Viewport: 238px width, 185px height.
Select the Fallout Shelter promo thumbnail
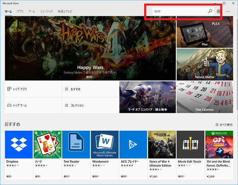coord(205,64)
